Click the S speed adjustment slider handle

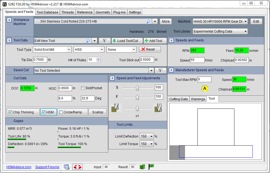[x=137, y=88]
